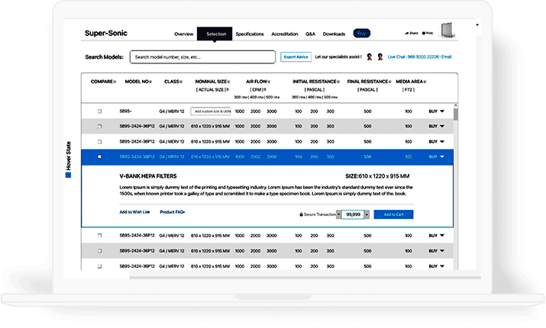Click the small icon beside [ ACTUAL SIZE ]
Image resolution: width=546 pixels, height=328 pixels.
coord(228,90)
